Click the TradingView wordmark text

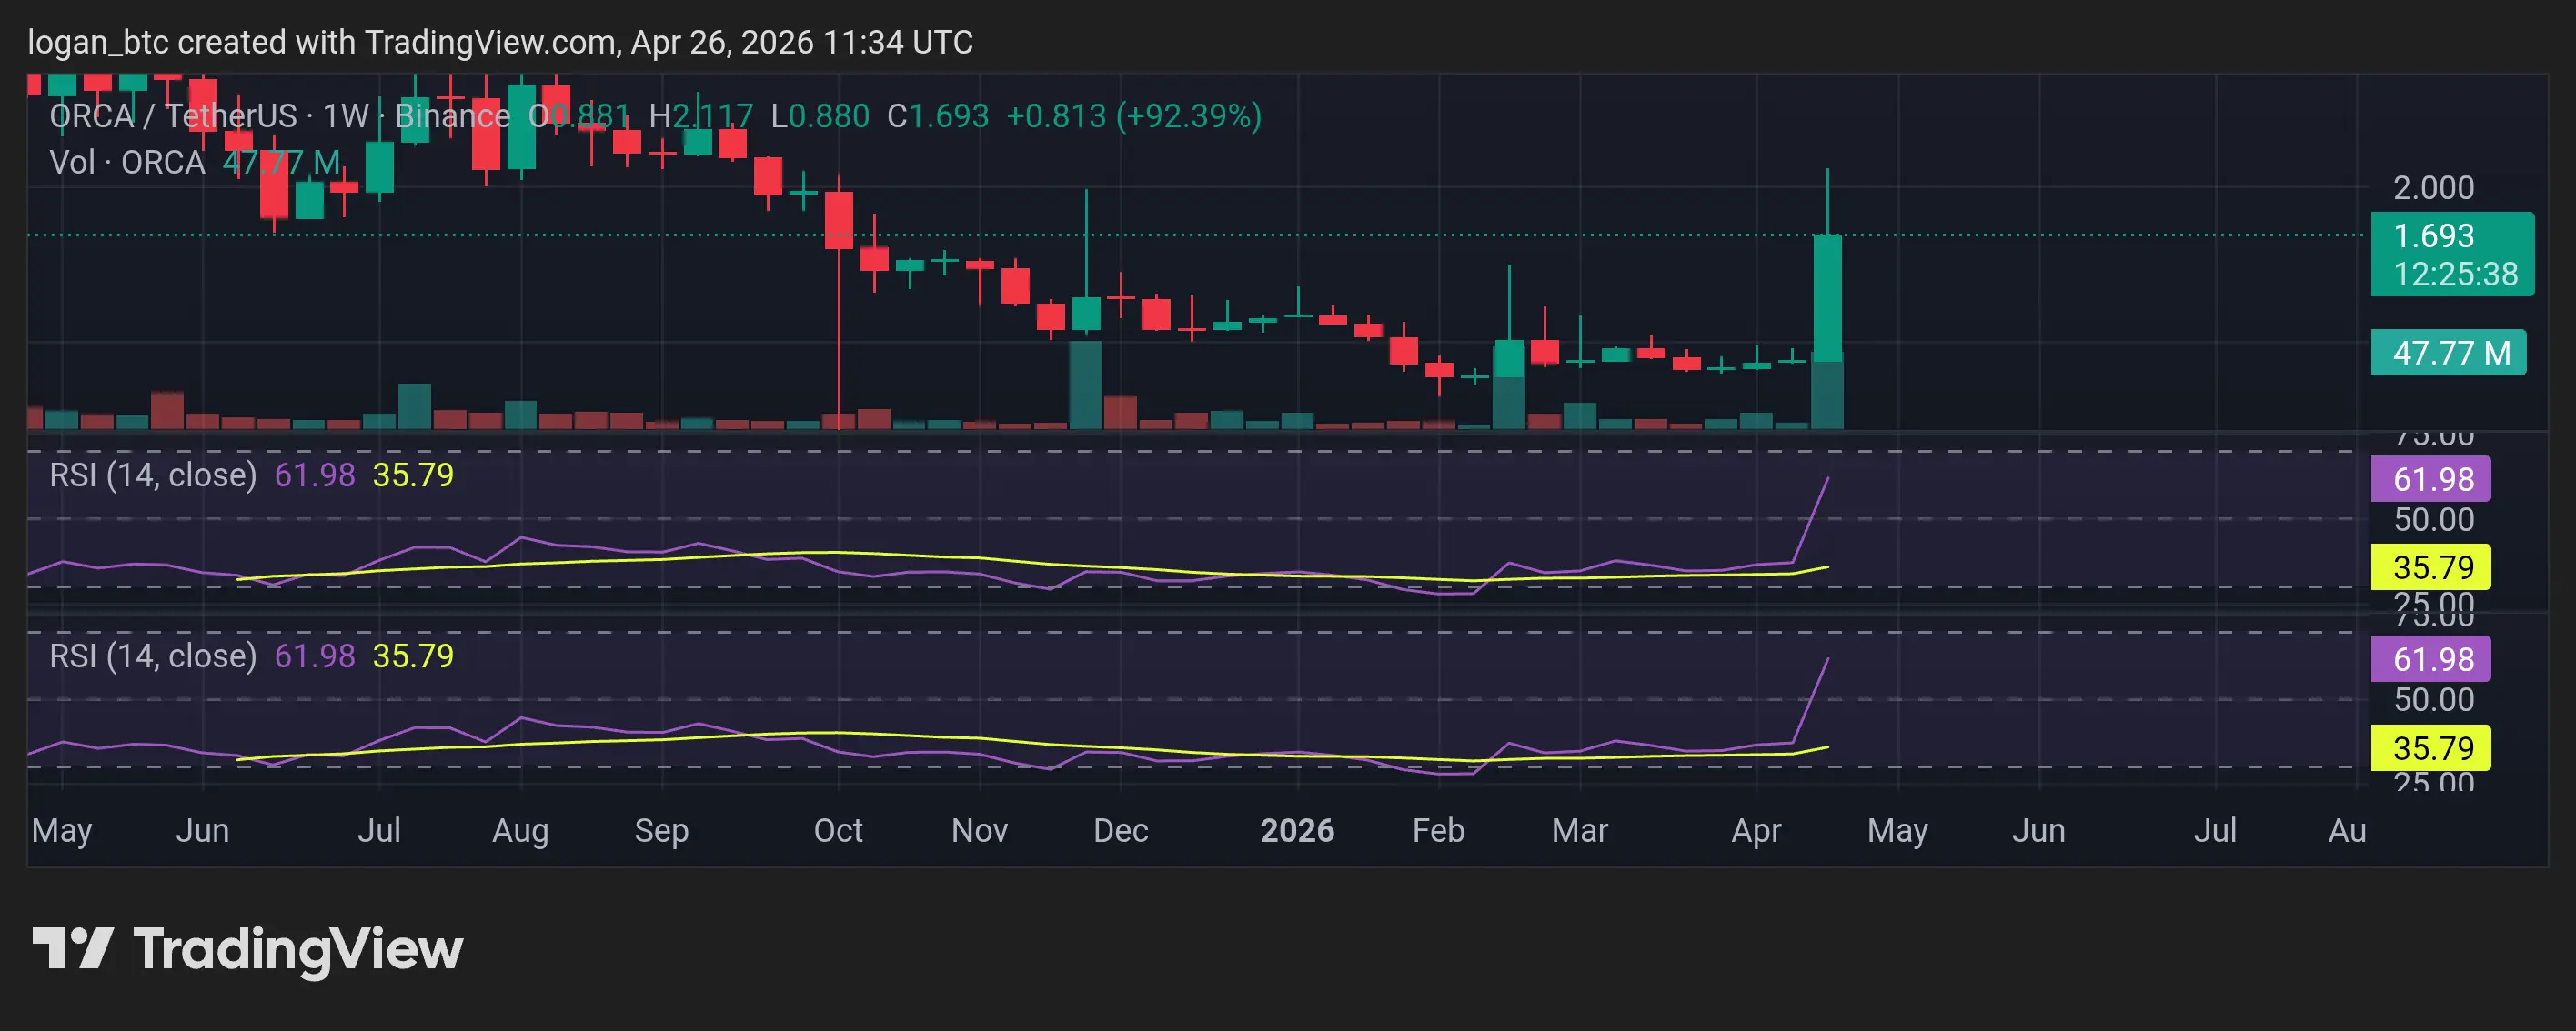298,950
